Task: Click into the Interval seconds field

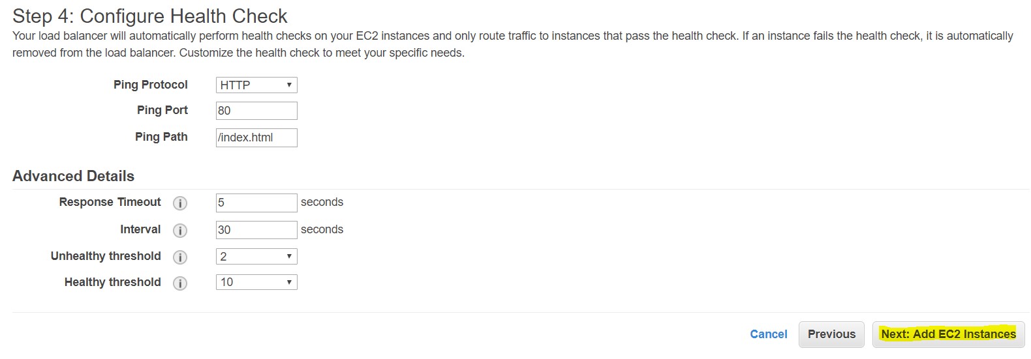Action: (256, 230)
